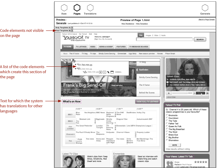Click the Latest TV Clips thumbnail

(x=74, y=161)
